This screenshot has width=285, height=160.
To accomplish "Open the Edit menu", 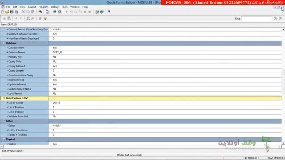I will coord(15,7).
